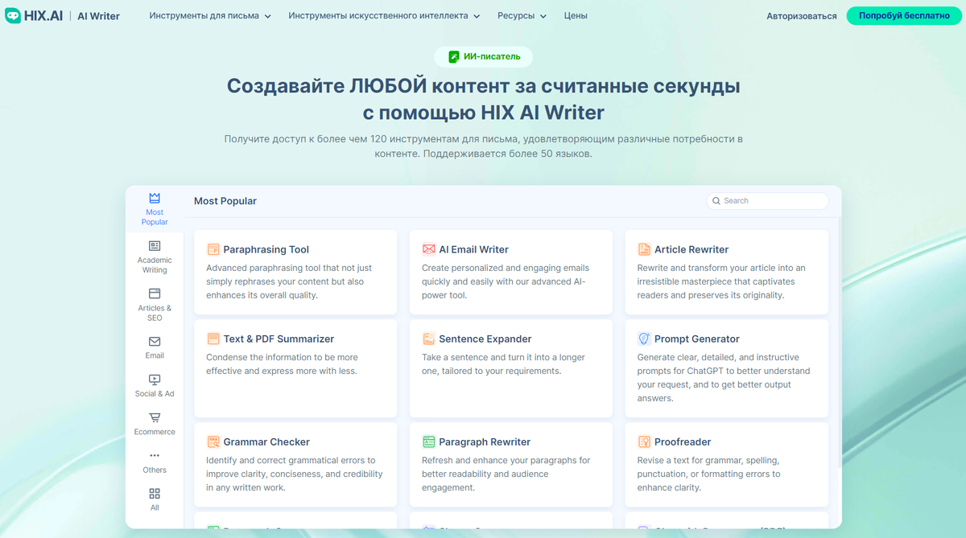Open the Ecommerce cart sidebar icon
The height and width of the screenshot is (538, 966).
[x=155, y=417]
